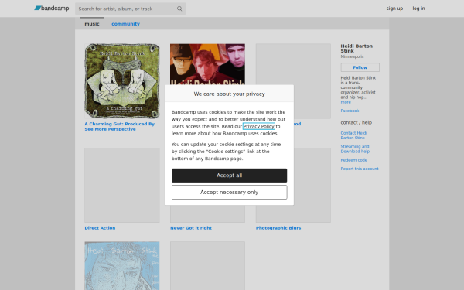Open the Direct Action blank cover thumbnail
The height and width of the screenshot is (290, 464).
pyautogui.click(x=122, y=186)
